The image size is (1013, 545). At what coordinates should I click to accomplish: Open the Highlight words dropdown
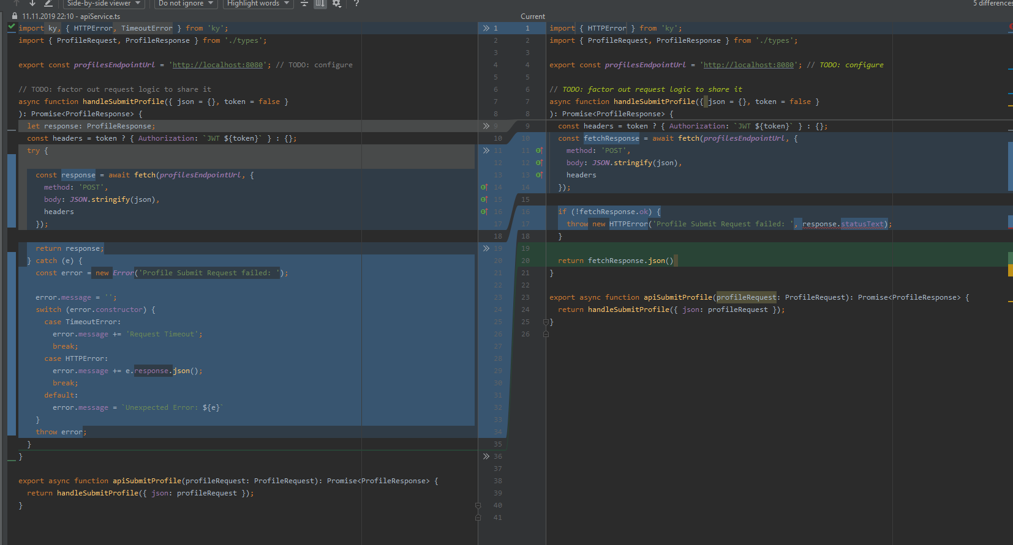pos(258,3)
